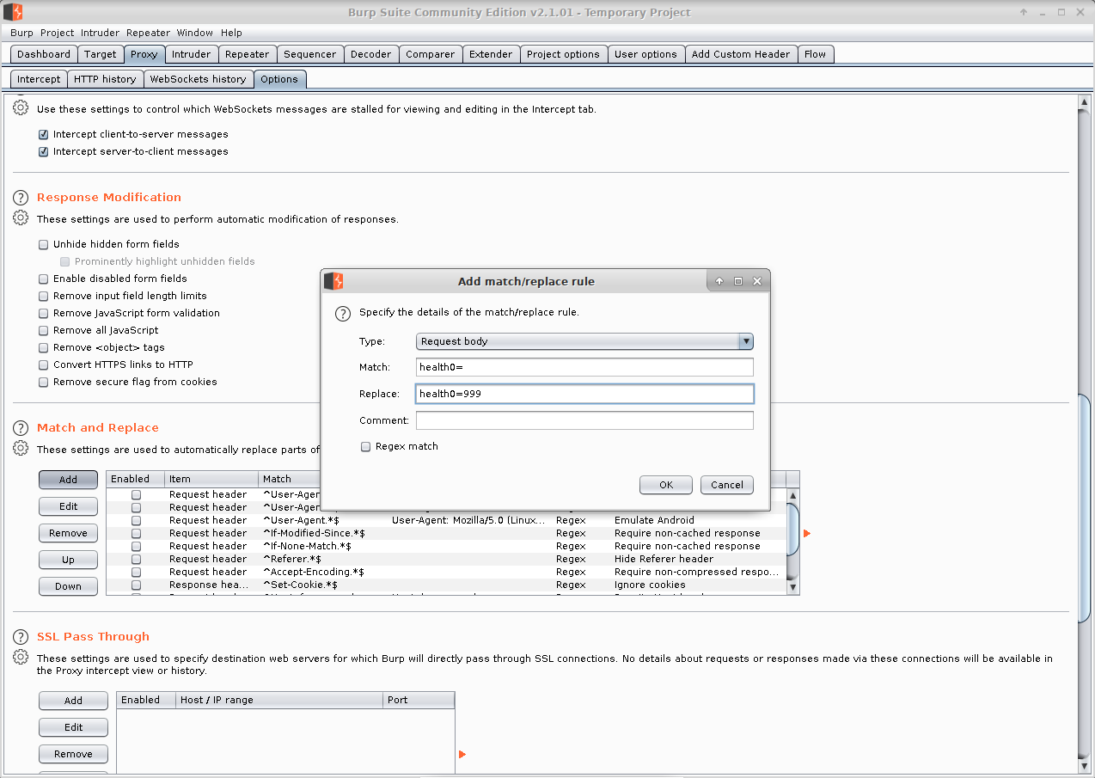Click the empty Comment field
Image resolution: width=1095 pixels, height=778 pixels.
click(584, 420)
